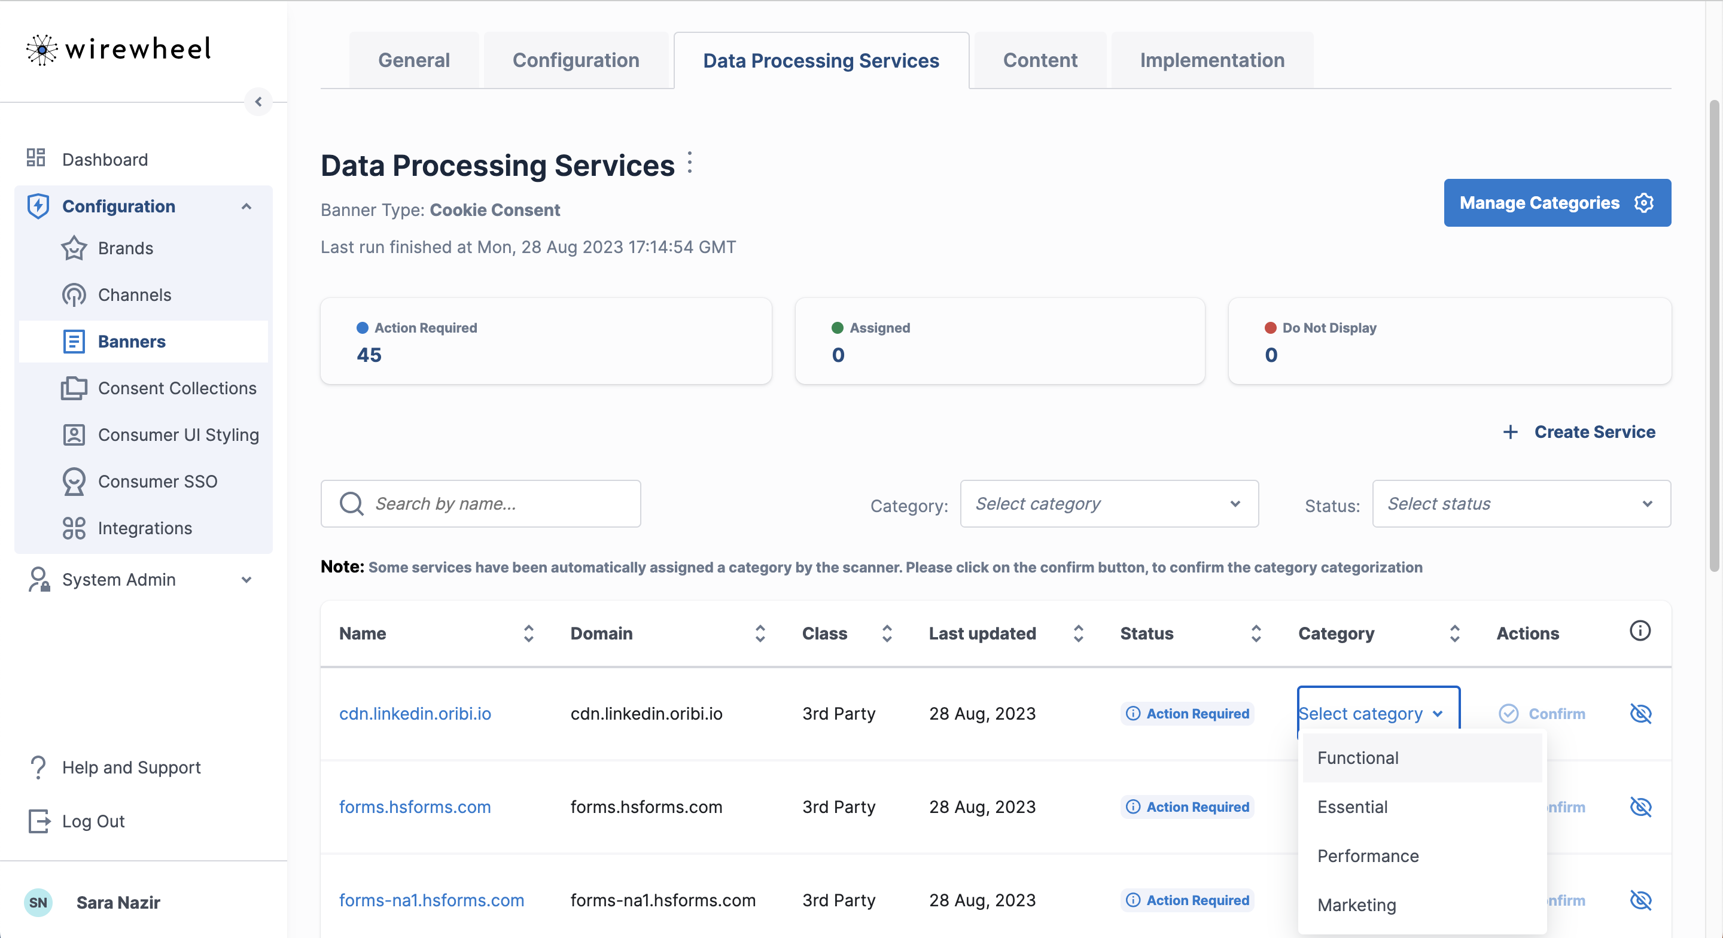Open the cdn.linkedin.oribi.io service link
The width and height of the screenshot is (1723, 938).
coord(415,714)
